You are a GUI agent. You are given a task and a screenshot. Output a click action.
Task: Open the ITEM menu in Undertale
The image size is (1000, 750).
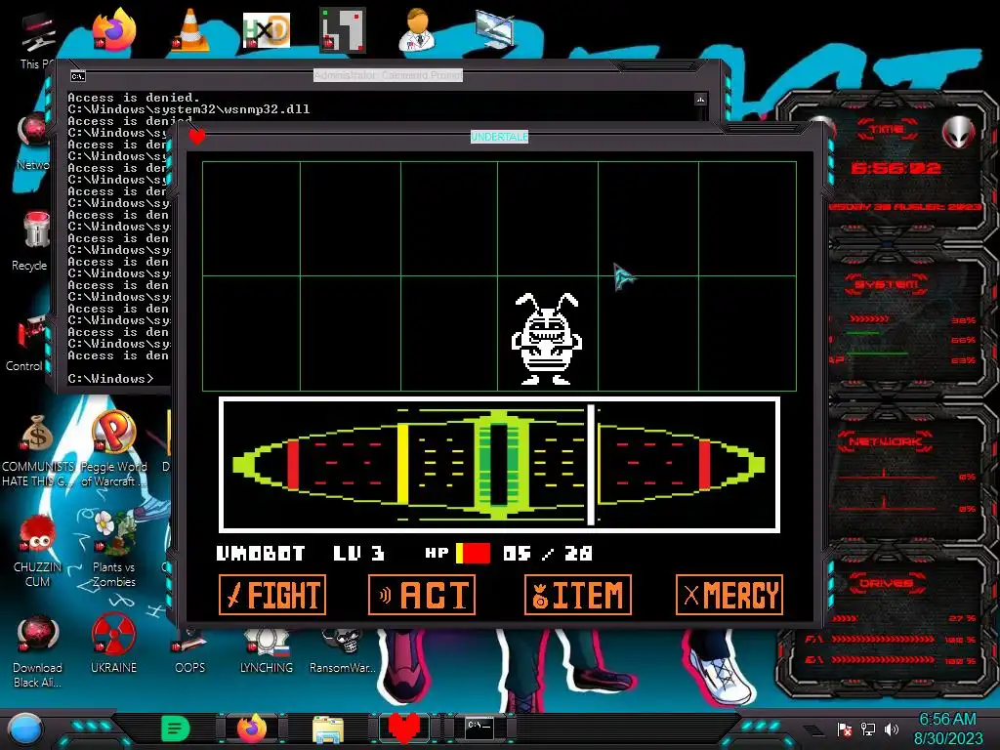click(x=578, y=595)
